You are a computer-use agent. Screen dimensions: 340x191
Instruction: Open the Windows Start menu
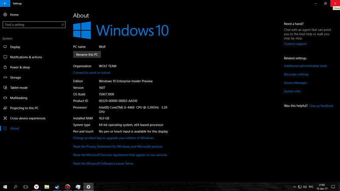(5, 187)
